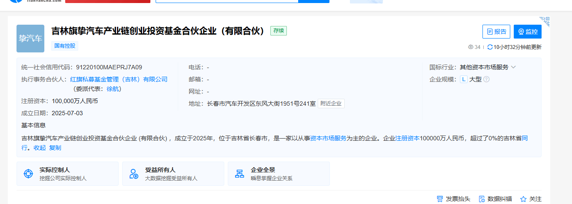Open the representative 徐航 link
The height and width of the screenshot is (204, 572).
pyautogui.click(x=113, y=89)
